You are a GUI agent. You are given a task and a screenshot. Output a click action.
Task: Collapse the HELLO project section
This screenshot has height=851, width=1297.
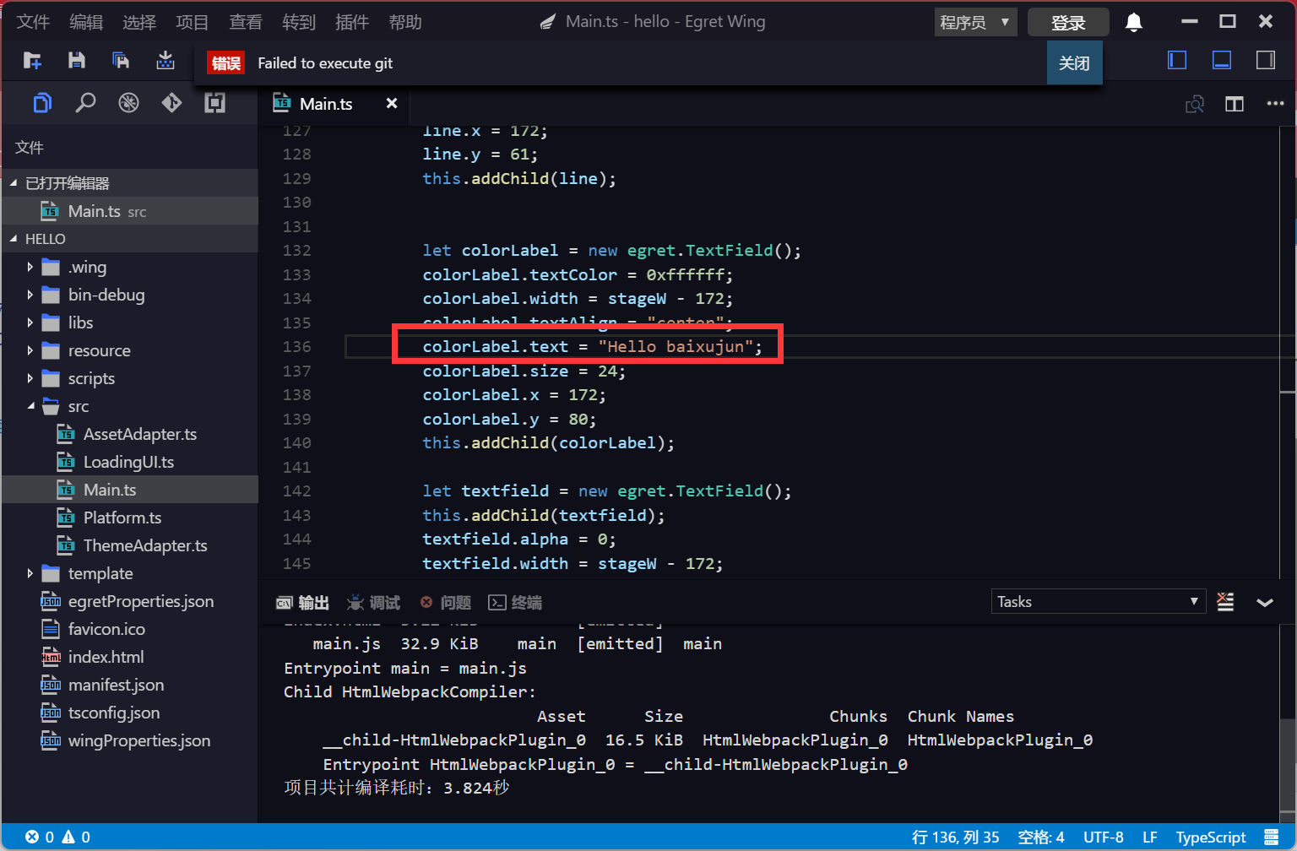pos(130,239)
